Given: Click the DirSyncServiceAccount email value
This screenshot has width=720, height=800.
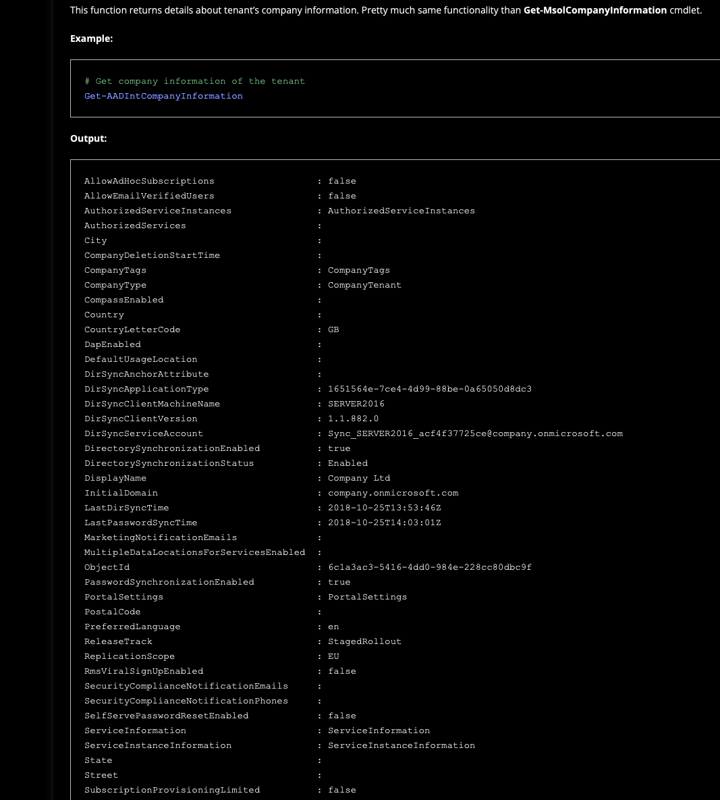Looking at the screenshot, I should (x=475, y=433).
